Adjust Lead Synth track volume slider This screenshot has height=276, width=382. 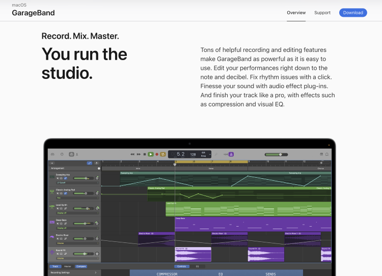point(84,208)
